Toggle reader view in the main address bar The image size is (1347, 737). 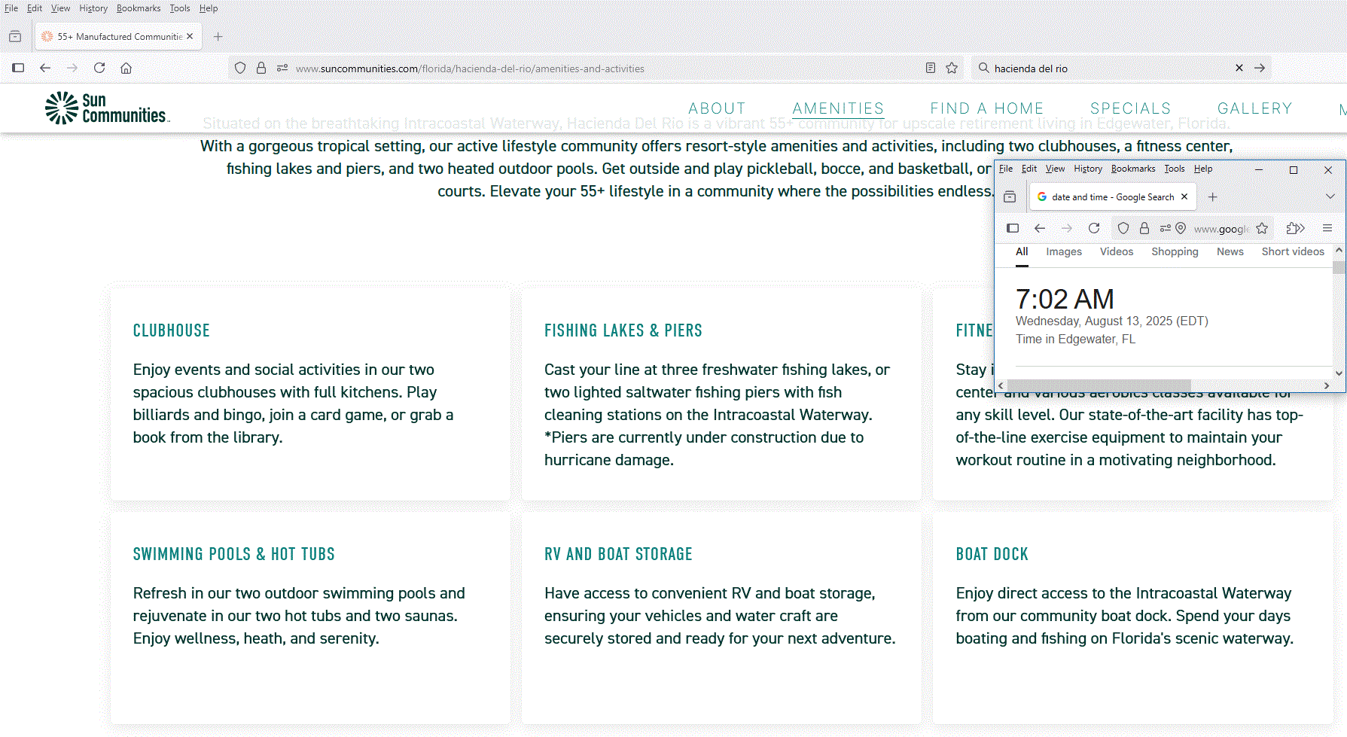click(x=931, y=68)
